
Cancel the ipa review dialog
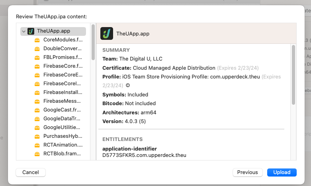coord(31,172)
